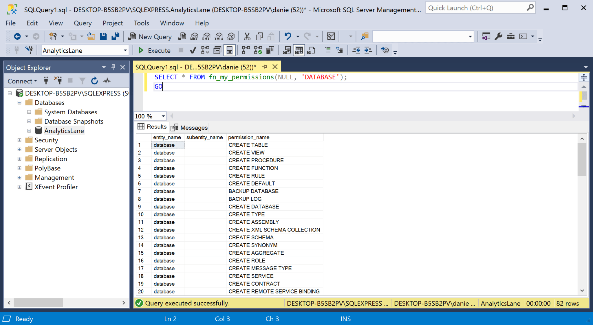Switch to the Messages tab

pos(193,127)
